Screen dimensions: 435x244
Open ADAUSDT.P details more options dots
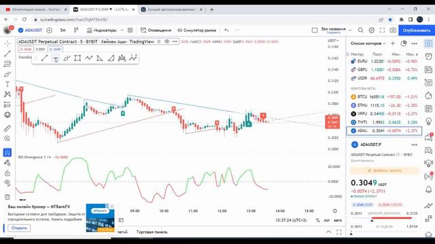(414, 144)
